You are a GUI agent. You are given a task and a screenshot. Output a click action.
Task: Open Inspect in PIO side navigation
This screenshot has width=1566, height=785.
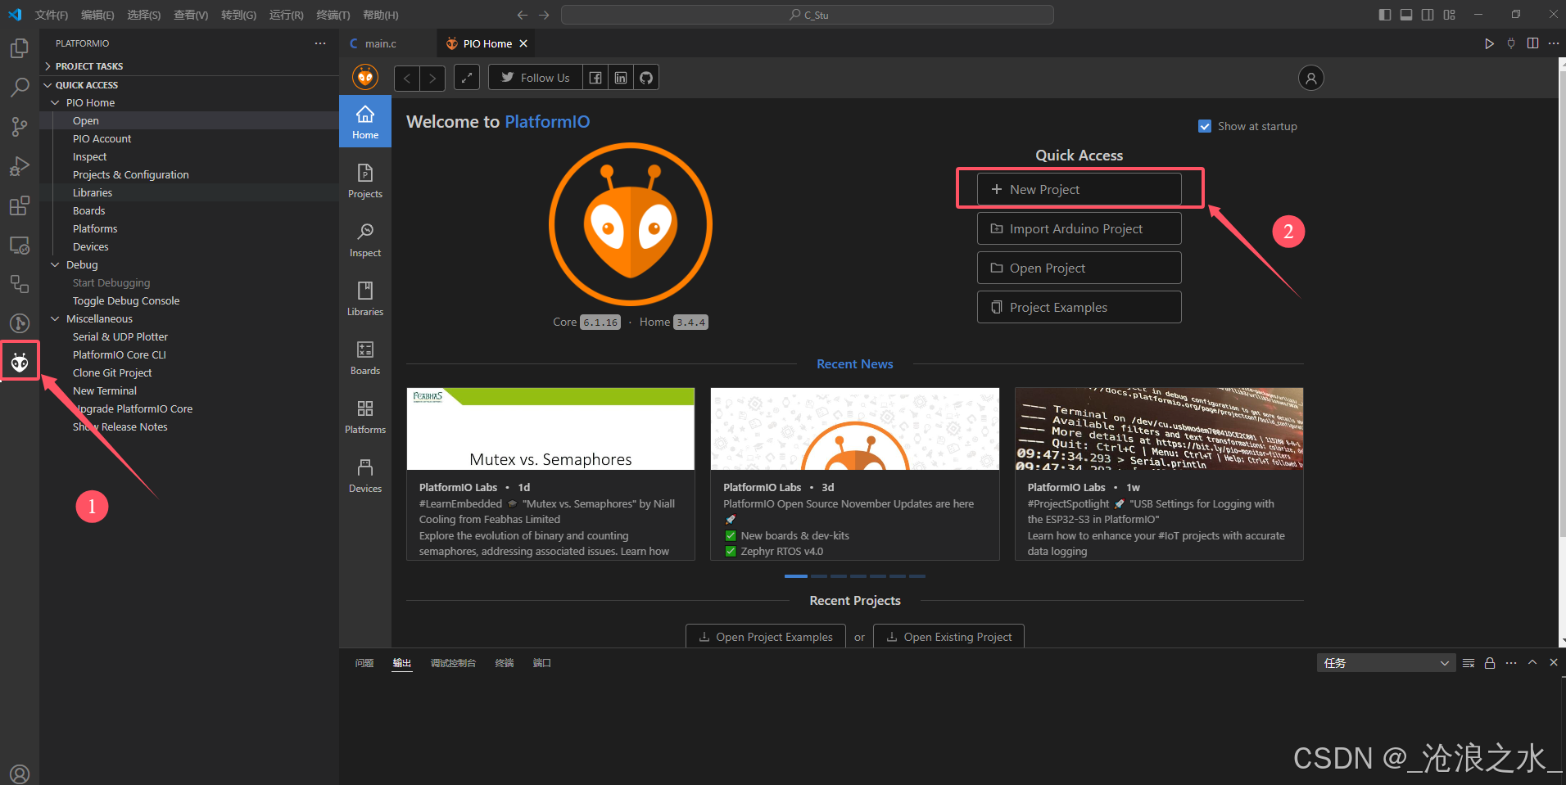365,240
